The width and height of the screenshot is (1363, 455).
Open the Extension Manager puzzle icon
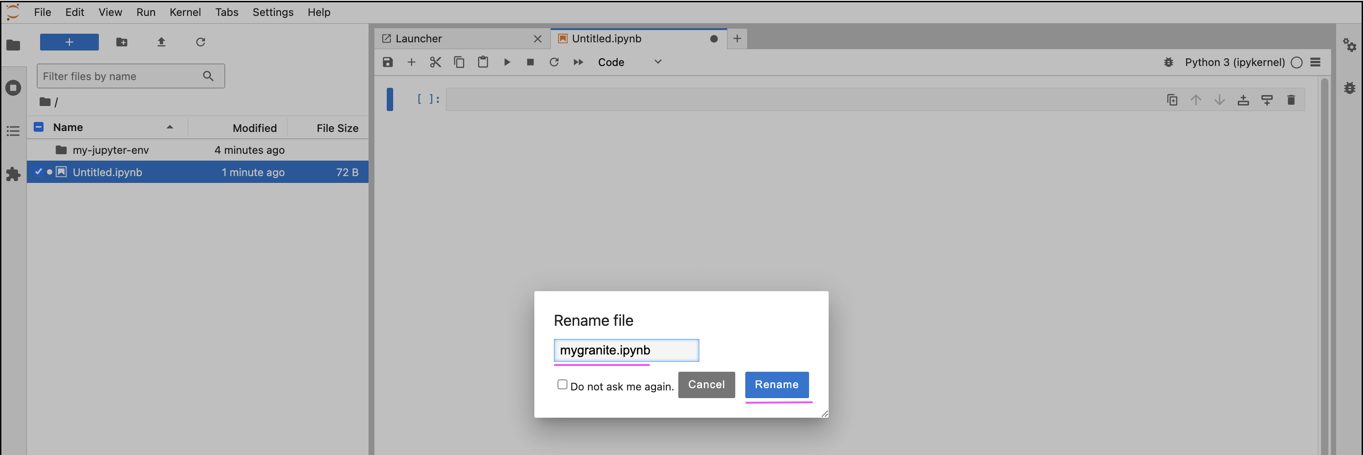(13, 174)
